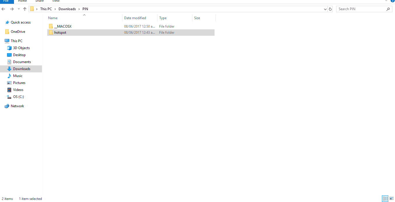Switch to Details view icon

click(385, 199)
